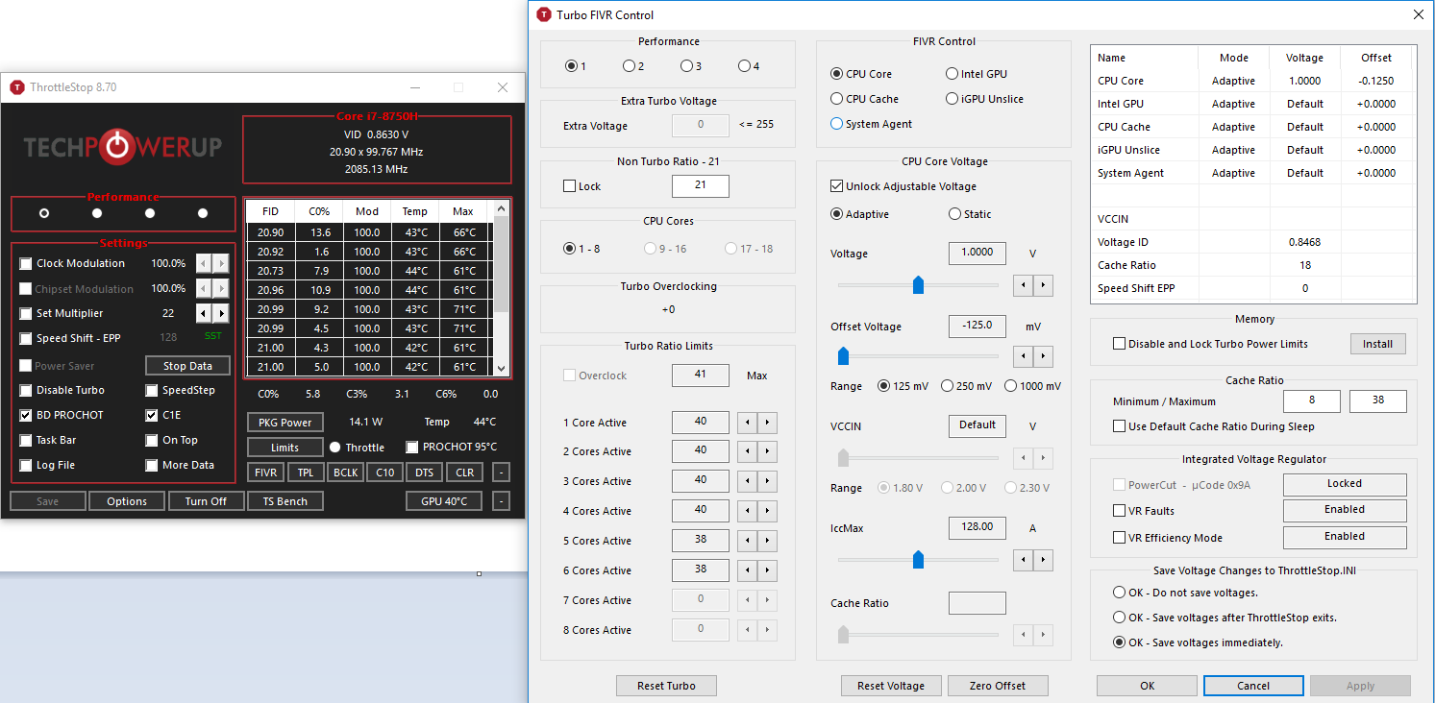This screenshot has height=703, width=1435.
Task: Select Static voltage mode
Action: pyautogui.click(x=954, y=214)
